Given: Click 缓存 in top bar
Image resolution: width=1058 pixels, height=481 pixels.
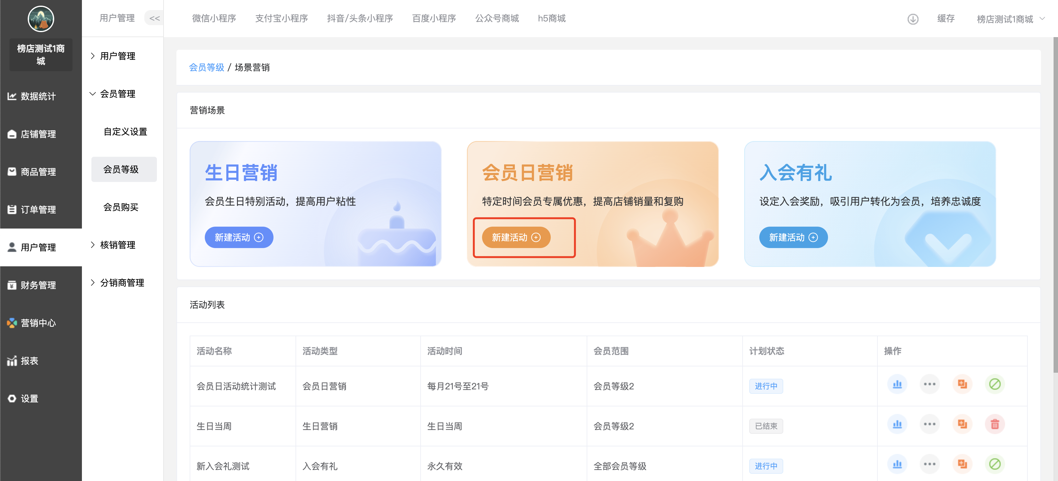Looking at the screenshot, I should point(946,19).
